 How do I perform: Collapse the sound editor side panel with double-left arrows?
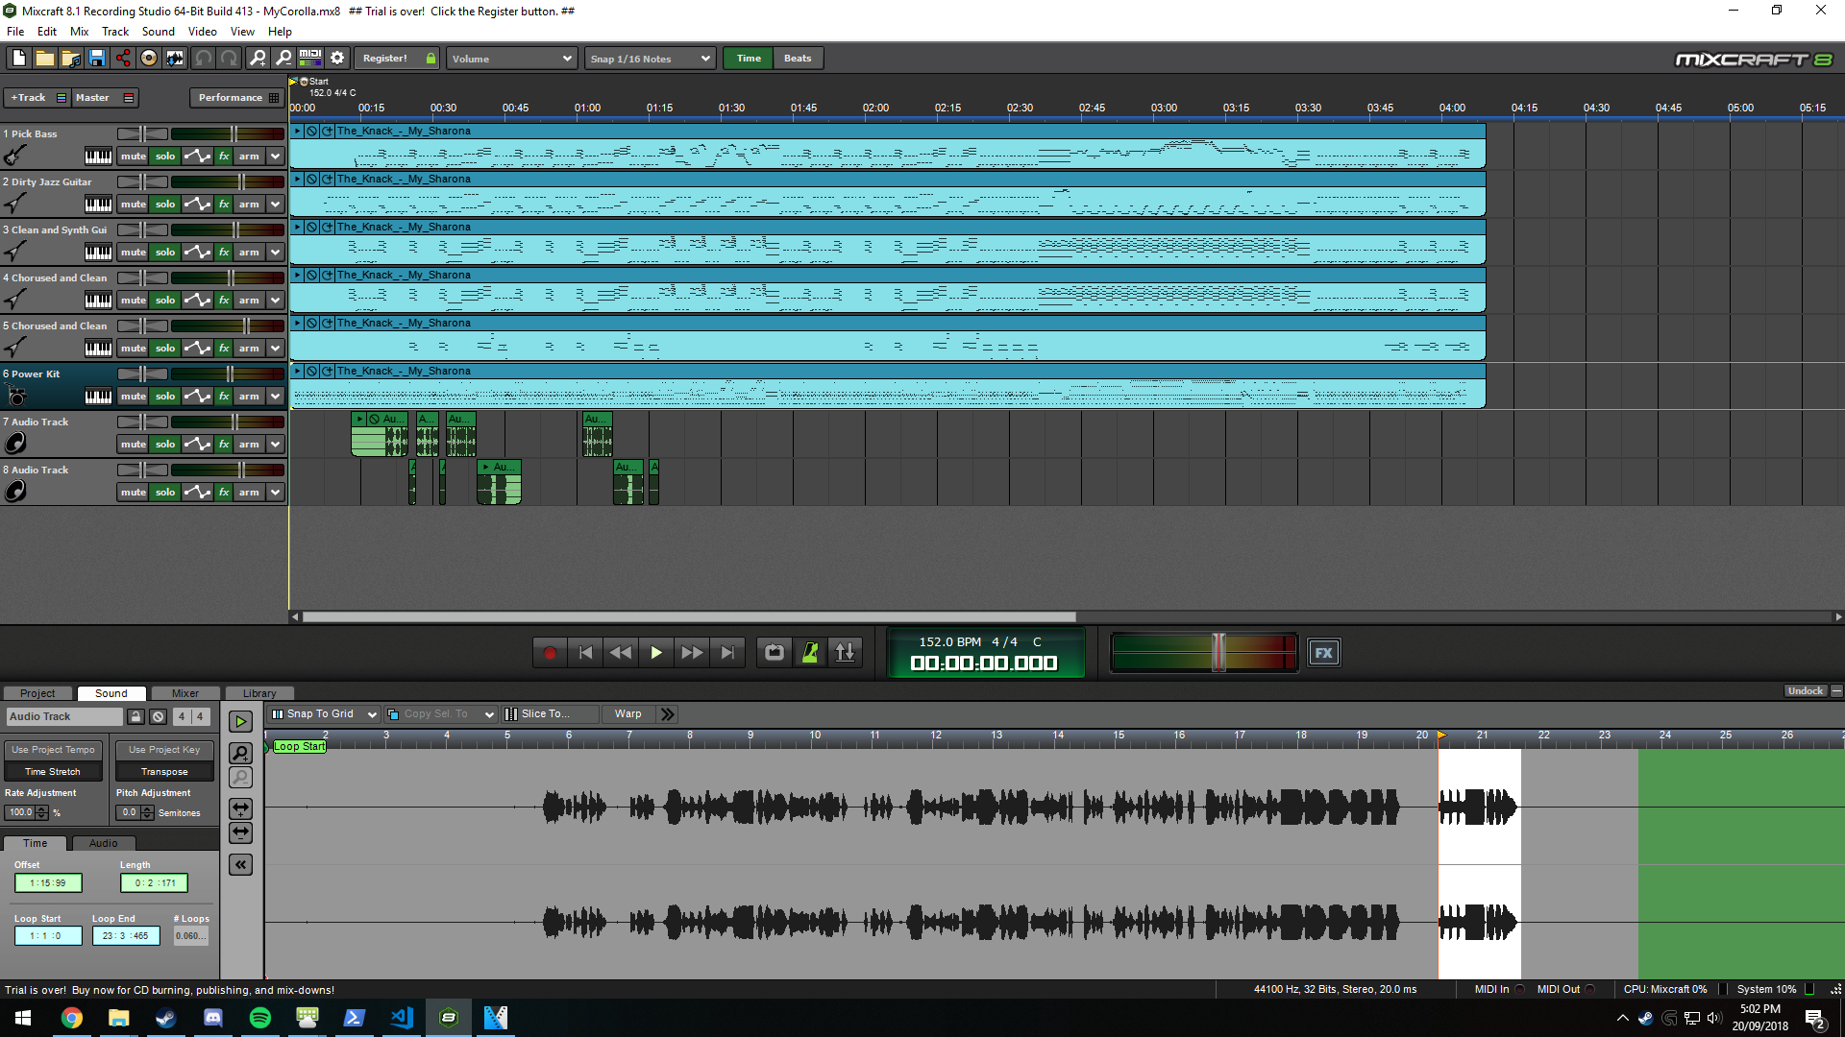[241, 865]
